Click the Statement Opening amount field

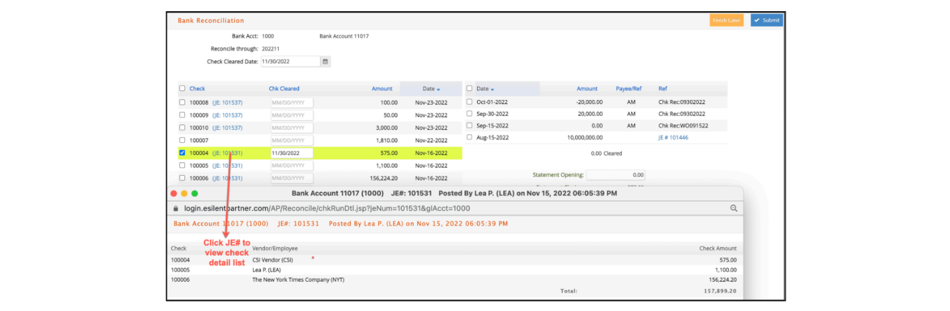point(615,175)
